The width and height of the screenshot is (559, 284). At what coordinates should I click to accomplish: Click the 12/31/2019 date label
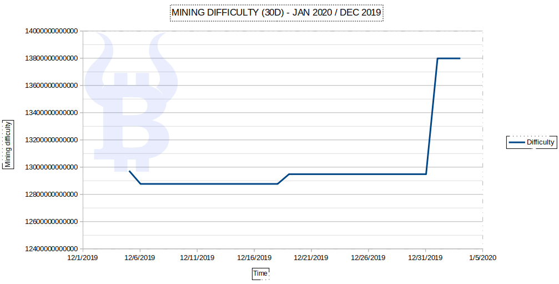pos(425,257)
